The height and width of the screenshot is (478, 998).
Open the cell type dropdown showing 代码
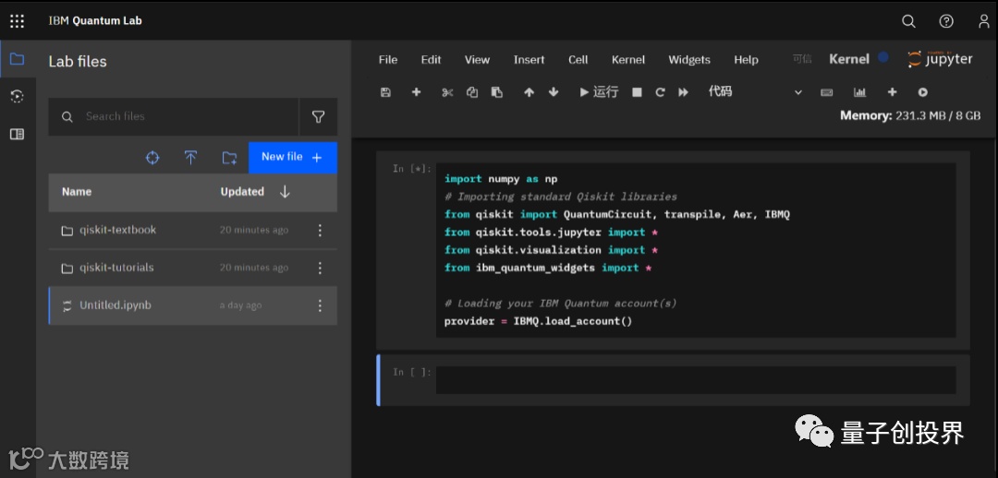coord(755,92)
